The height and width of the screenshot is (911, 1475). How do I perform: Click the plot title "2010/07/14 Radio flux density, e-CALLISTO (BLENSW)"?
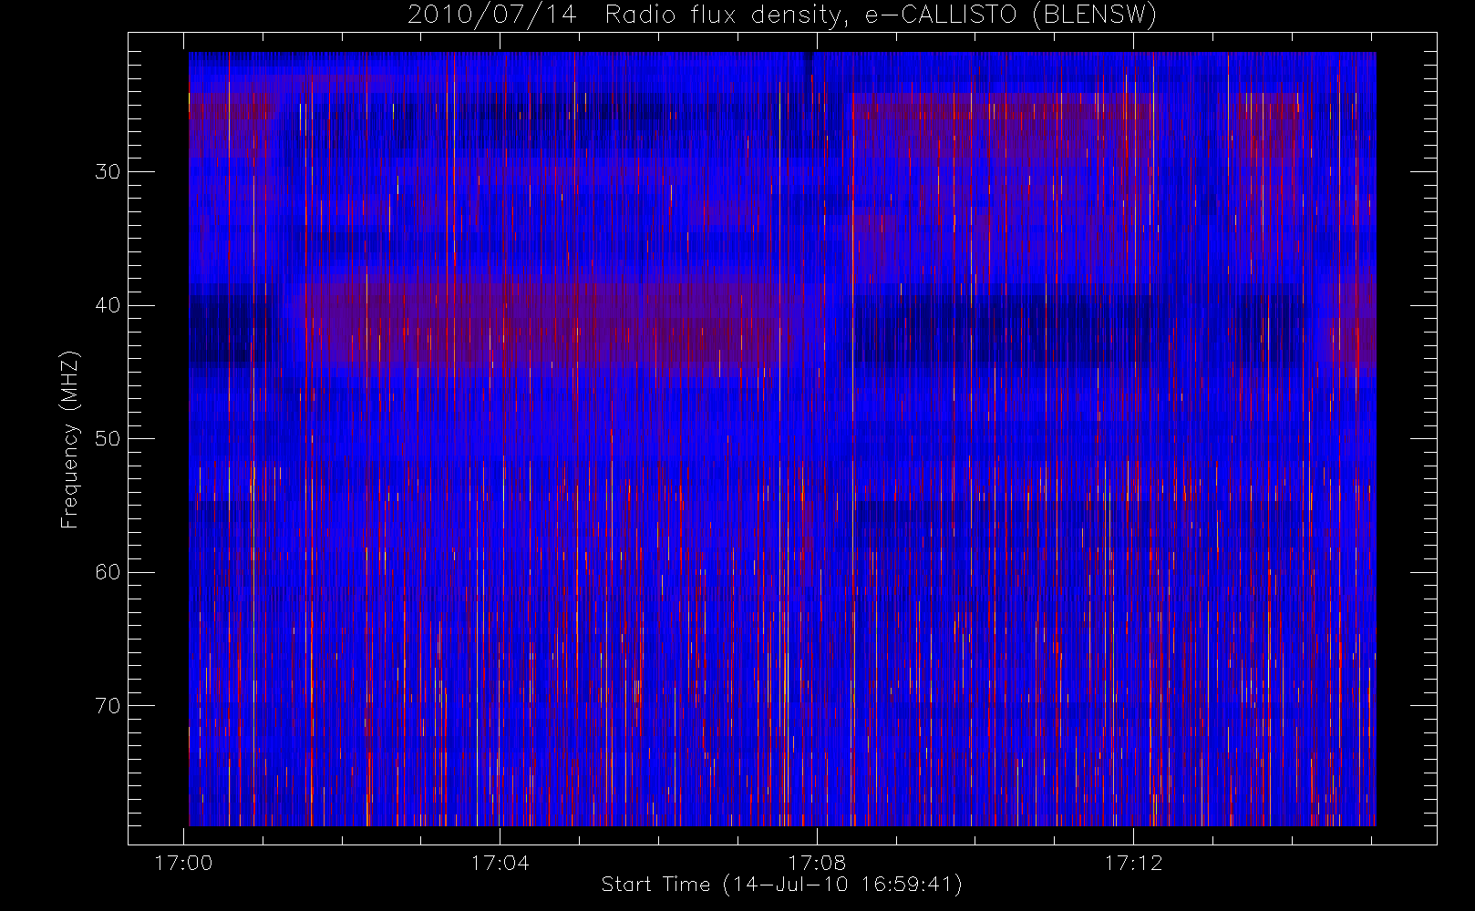(x=782, y=15)
